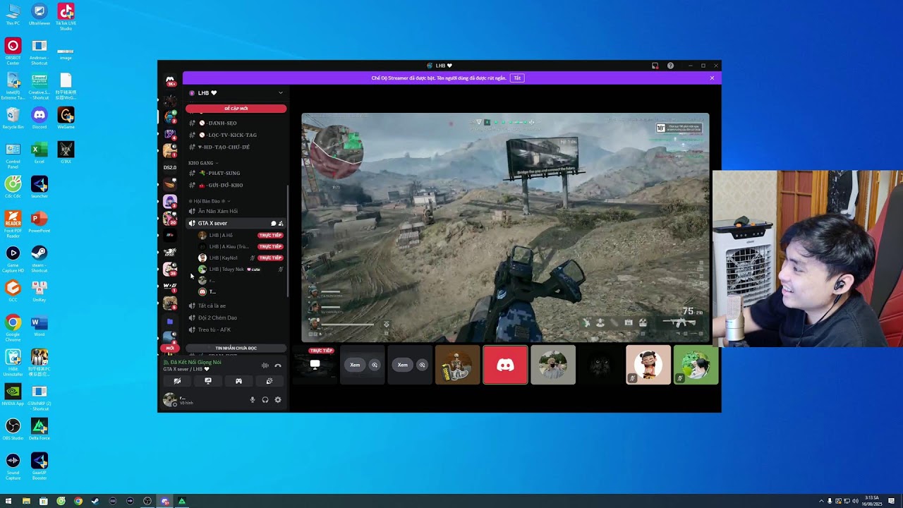This screenshot has height=508, width=903.
Task: Turn on camera in voice panel
Action: (x=177, y=381)
